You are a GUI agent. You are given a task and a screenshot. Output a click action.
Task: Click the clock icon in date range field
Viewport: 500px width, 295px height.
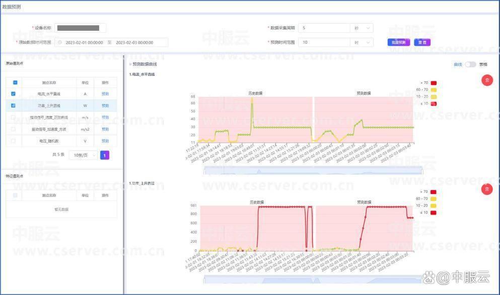(x=59, y=42)
